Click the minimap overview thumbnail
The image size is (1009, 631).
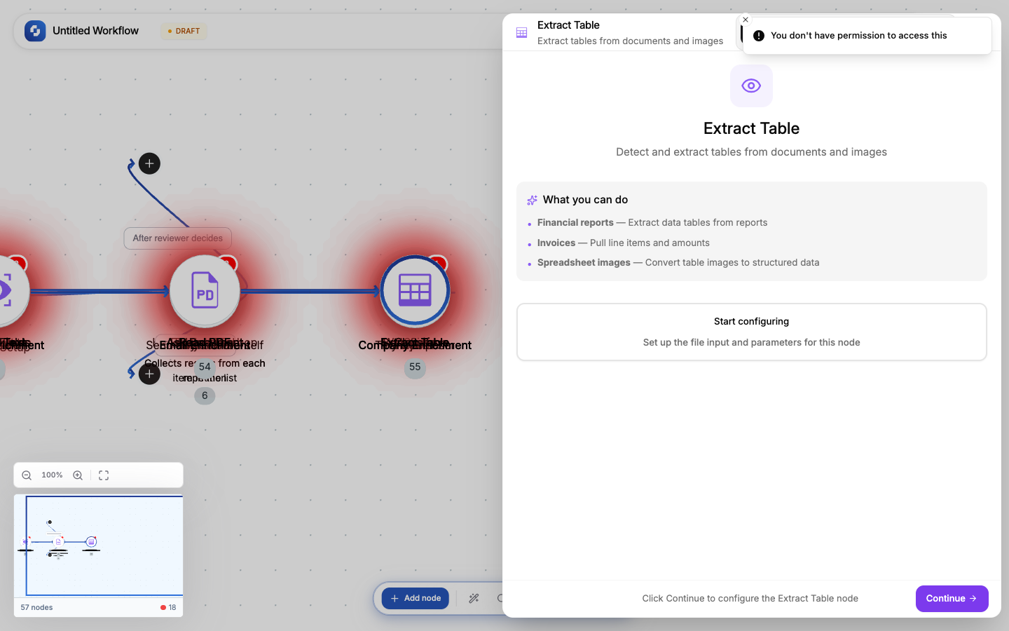coord(98,545)
